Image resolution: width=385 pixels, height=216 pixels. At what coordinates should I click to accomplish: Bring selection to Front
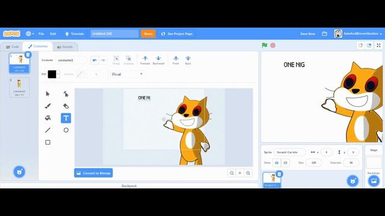point(176,60)
